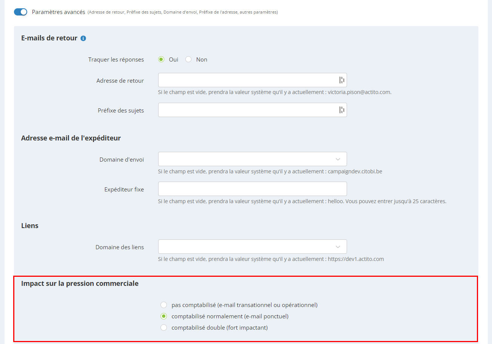Choose pas comptabilisé radio option
The image size is (492, 344).
coord(163,305)
